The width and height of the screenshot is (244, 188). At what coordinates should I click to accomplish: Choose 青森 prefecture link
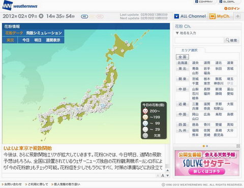click(195, 69)
